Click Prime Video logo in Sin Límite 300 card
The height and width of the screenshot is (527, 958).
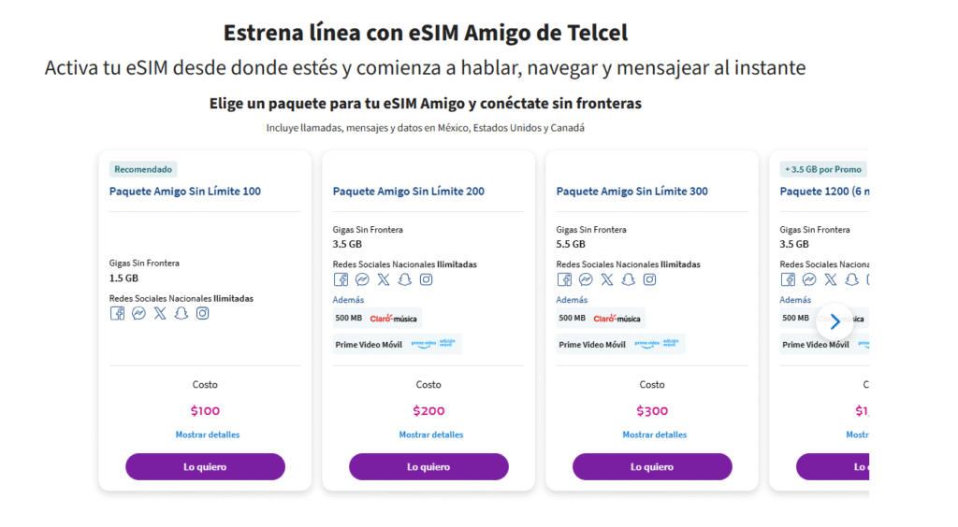(x=657, y=344)
